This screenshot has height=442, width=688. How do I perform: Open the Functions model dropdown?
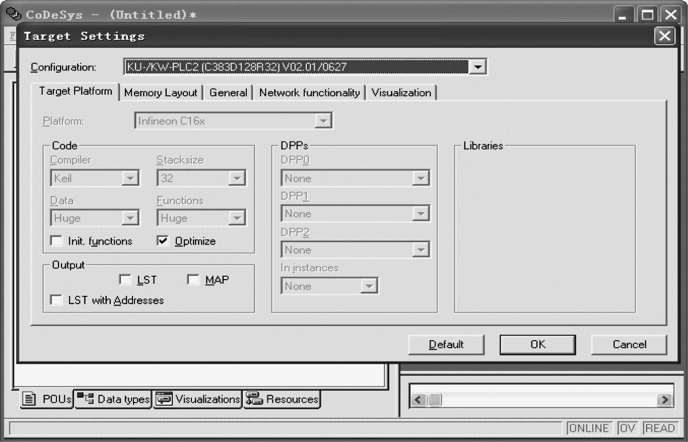pyautogui.click(x=237, y=218)
